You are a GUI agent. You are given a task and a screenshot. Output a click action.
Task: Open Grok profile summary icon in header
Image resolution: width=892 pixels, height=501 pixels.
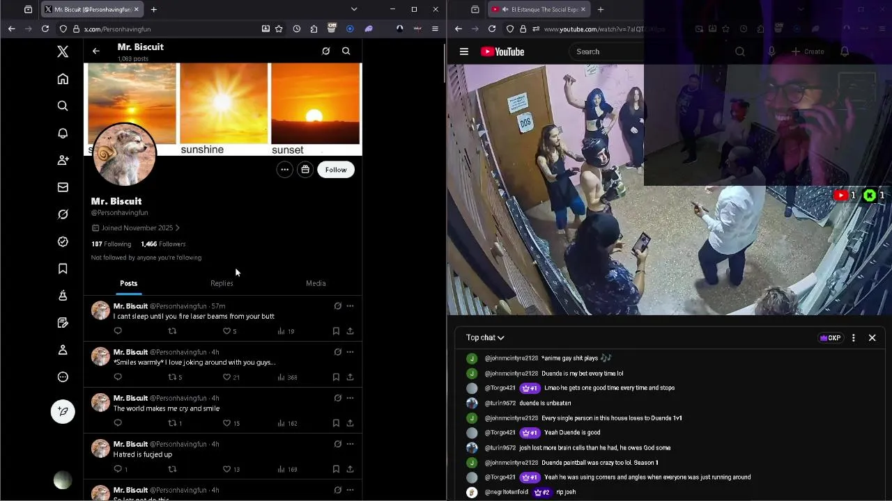(325, 51)
